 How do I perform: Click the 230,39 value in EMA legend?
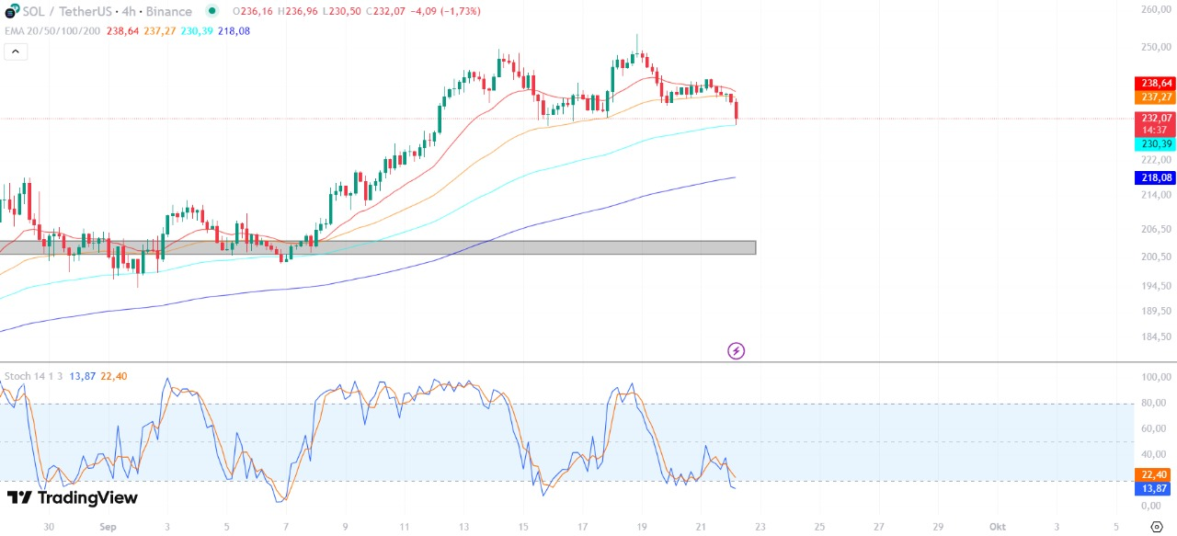(x=197, y=31)
